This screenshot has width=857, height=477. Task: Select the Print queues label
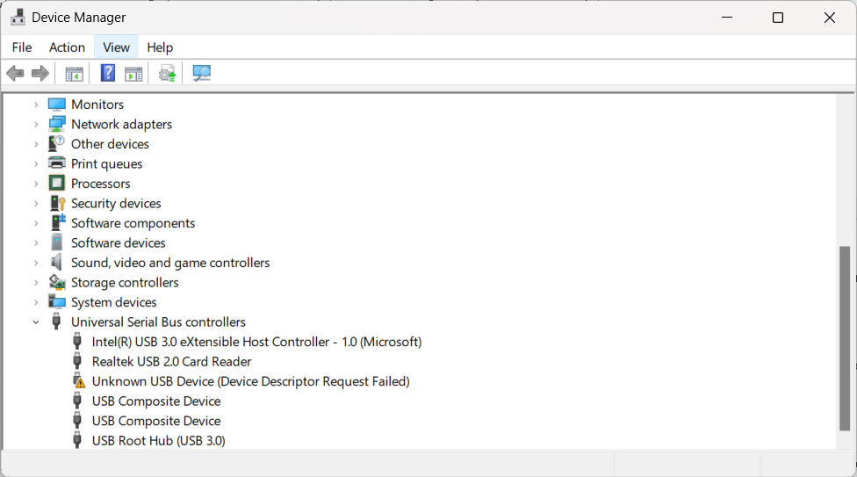[106, 163]
